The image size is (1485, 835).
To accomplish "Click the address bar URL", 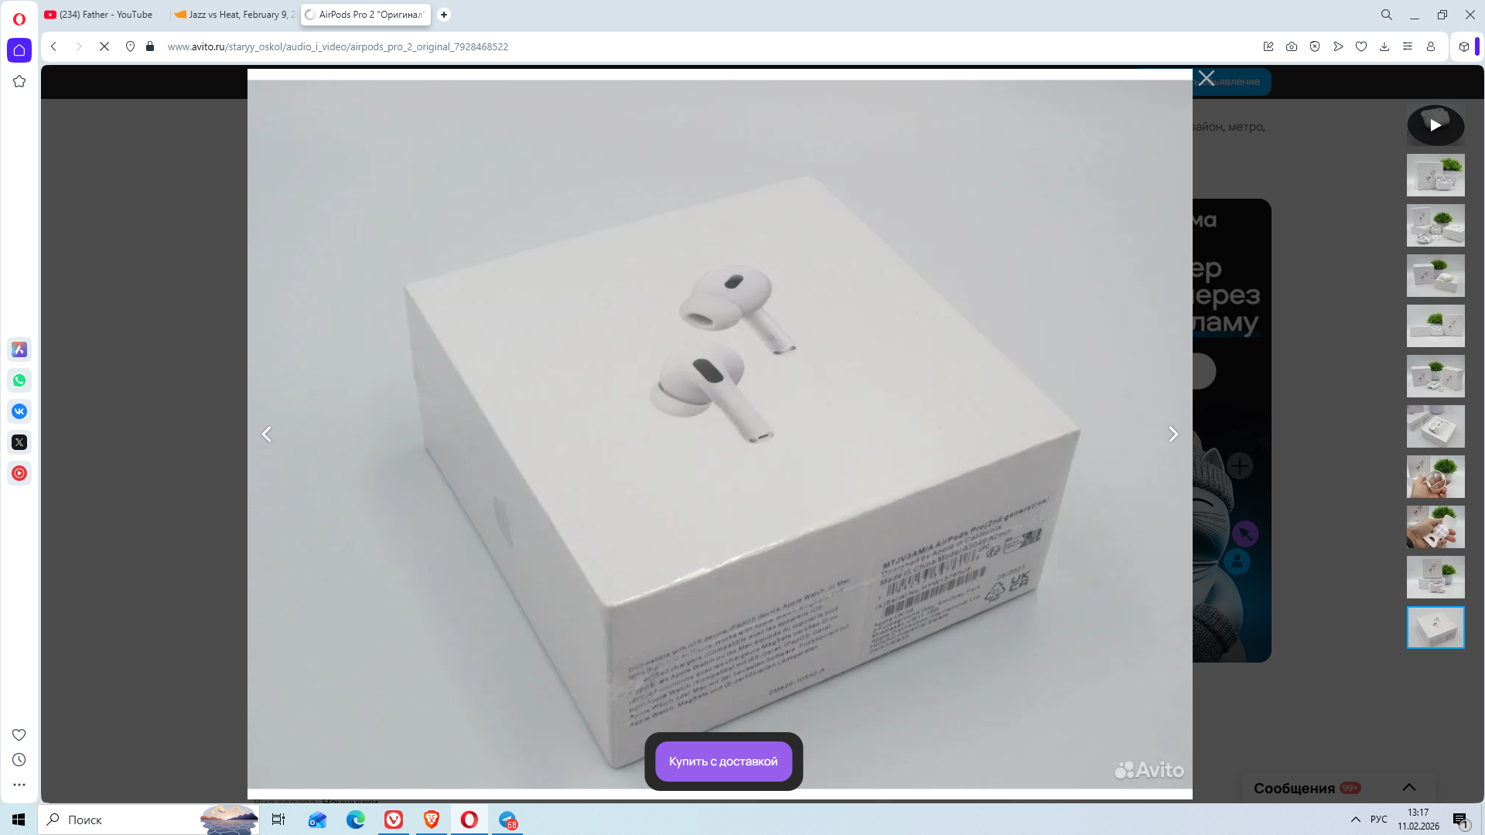I will coord(338,46).
